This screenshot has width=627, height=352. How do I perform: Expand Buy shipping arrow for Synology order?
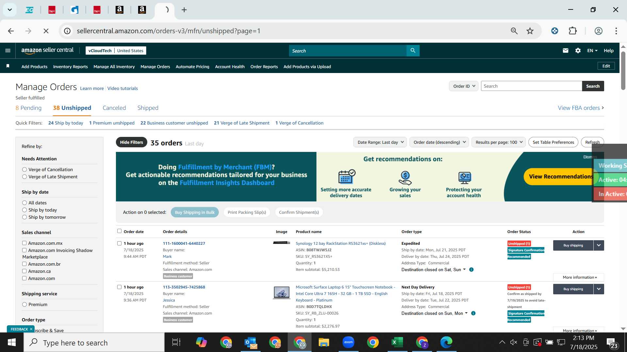click(599, 245)
